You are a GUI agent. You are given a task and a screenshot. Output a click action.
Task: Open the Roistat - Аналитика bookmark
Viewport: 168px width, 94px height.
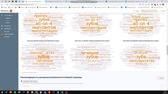(101, 7)
